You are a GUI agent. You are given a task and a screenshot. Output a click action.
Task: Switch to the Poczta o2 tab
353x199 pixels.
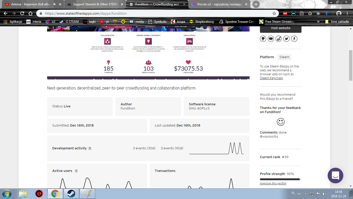[x=220, y=4]
